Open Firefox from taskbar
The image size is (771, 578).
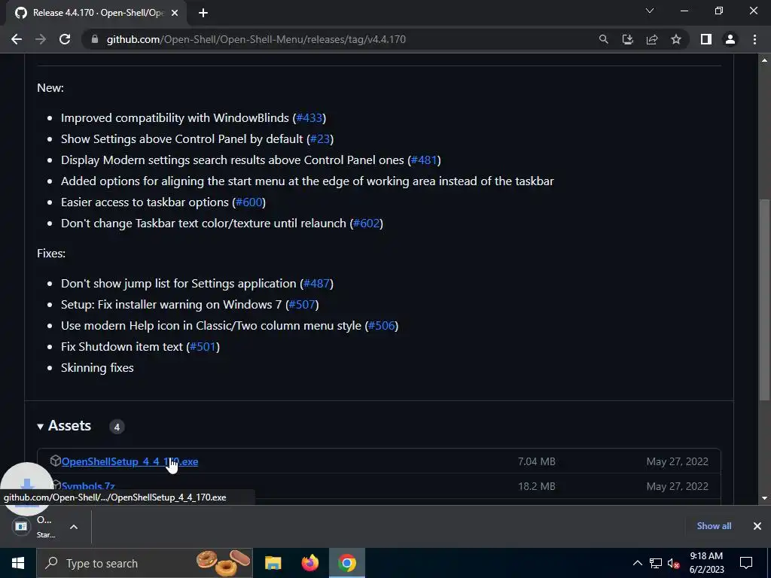[x=309, y=563]
